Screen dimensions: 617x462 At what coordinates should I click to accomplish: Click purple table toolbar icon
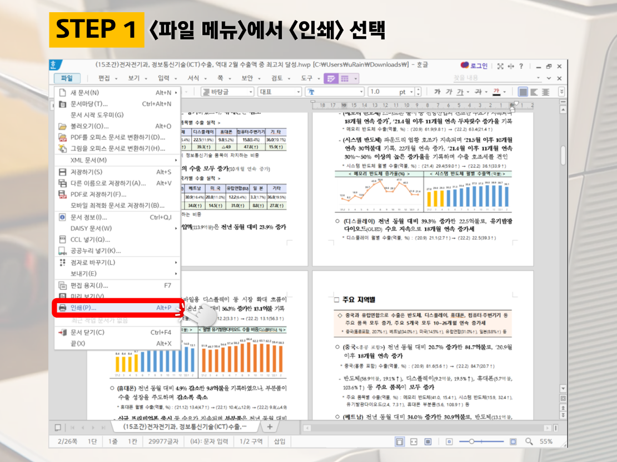pyautogui.click(x=344, y=78)
